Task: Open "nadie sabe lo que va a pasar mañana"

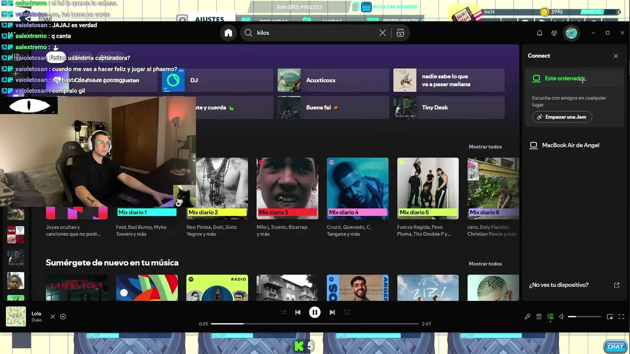Action: click(449, 80)
